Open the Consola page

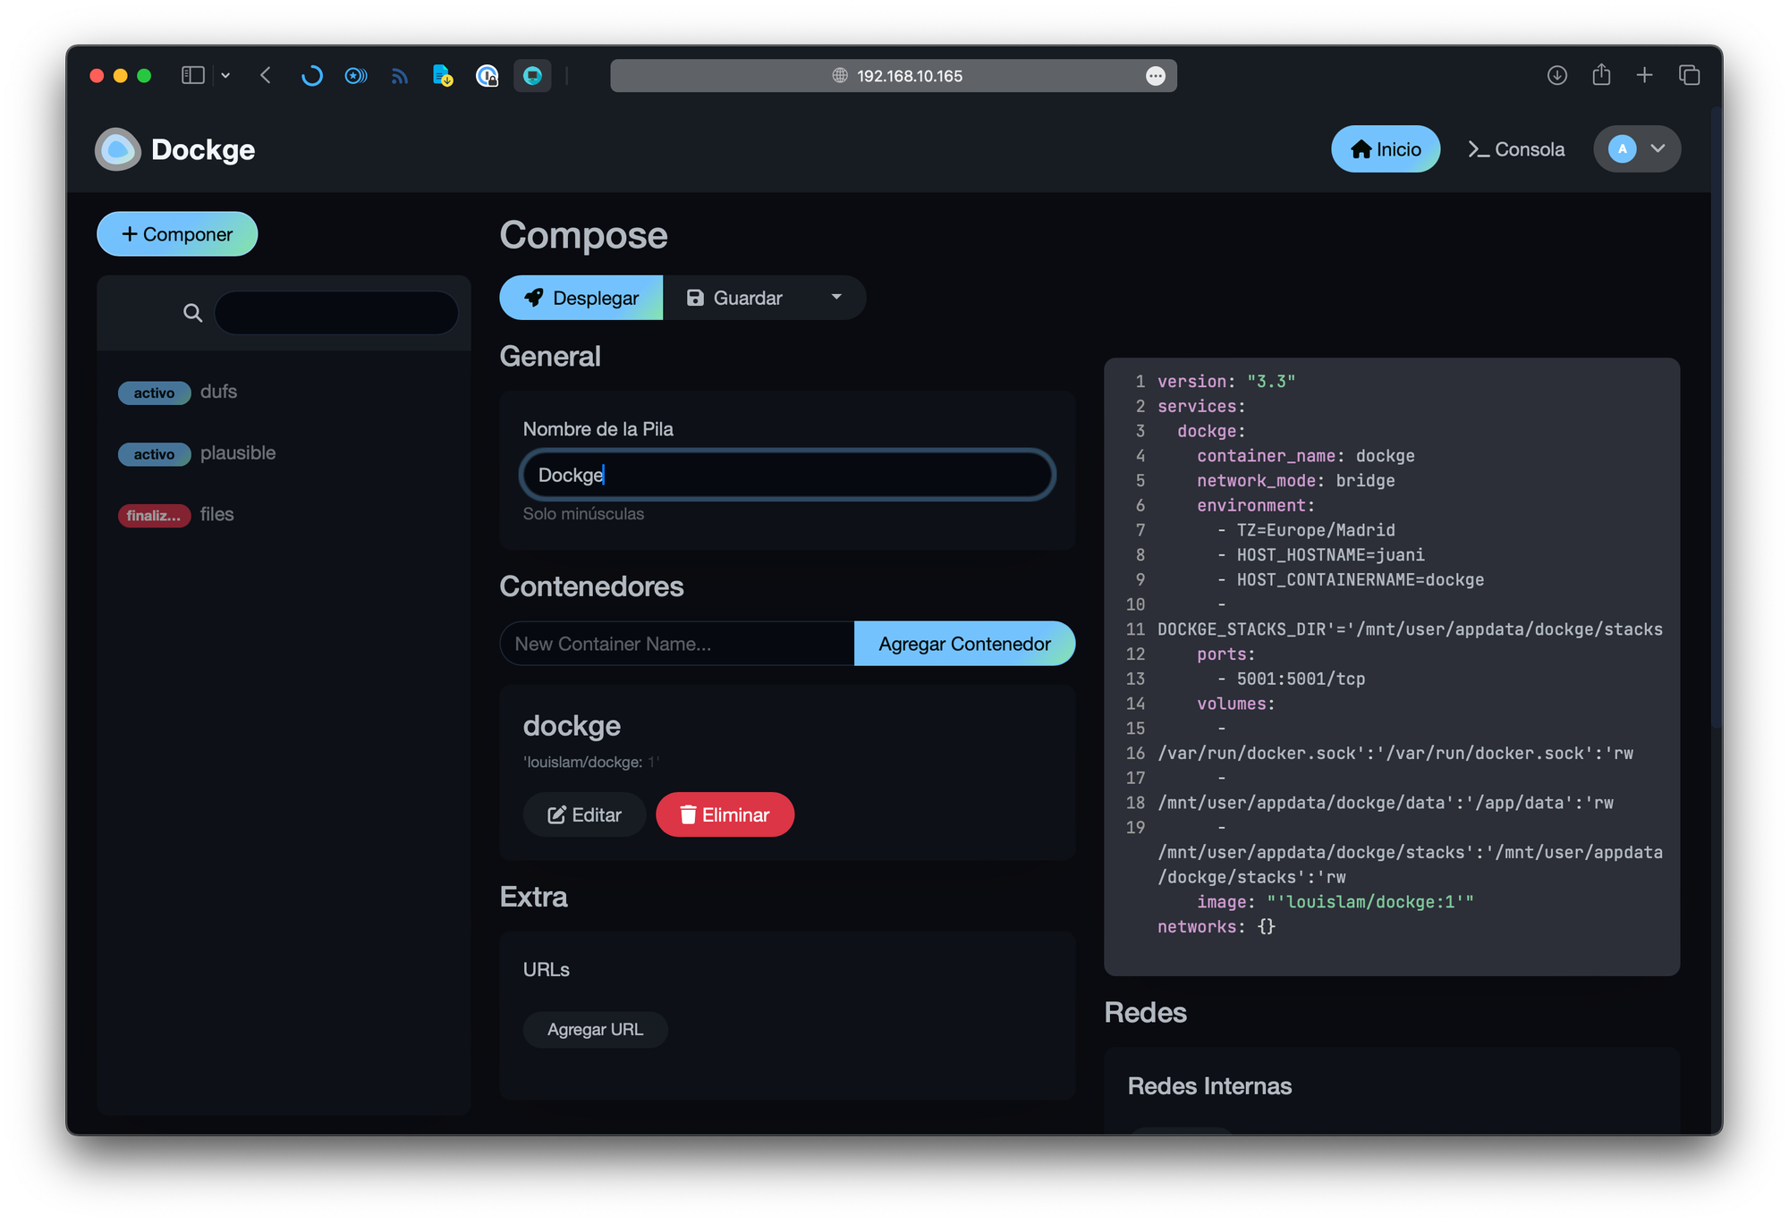1516,149
